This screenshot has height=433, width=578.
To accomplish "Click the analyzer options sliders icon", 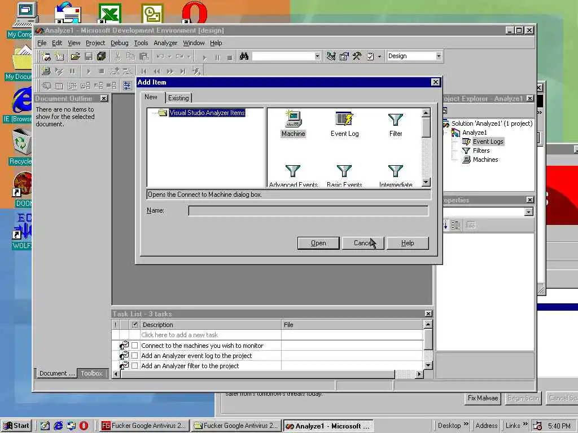I will click(x=127, y=86).
